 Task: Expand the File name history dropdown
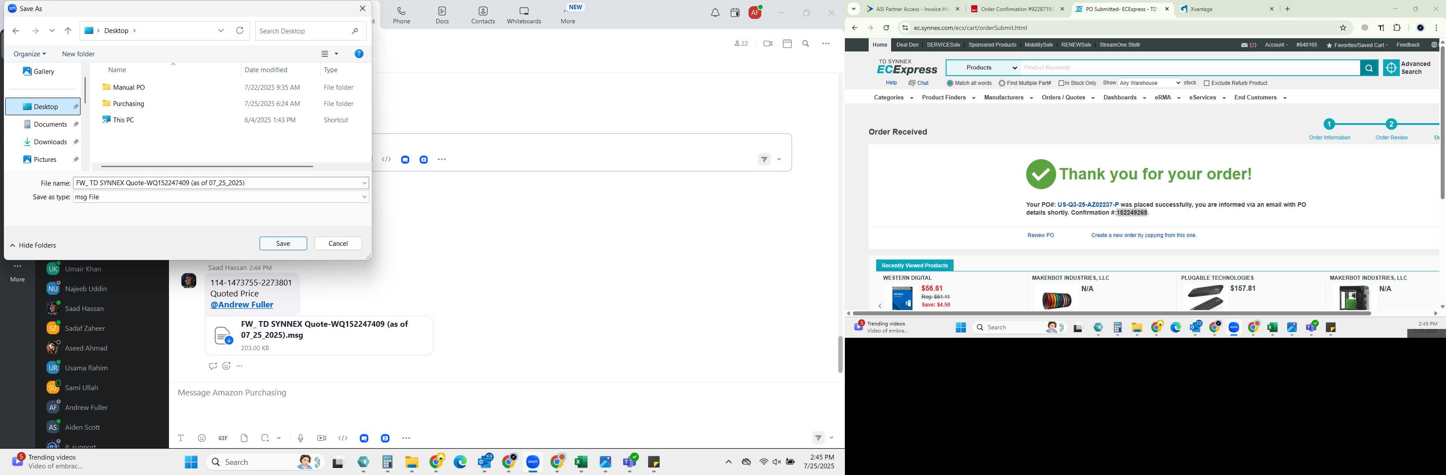[364, 183]
